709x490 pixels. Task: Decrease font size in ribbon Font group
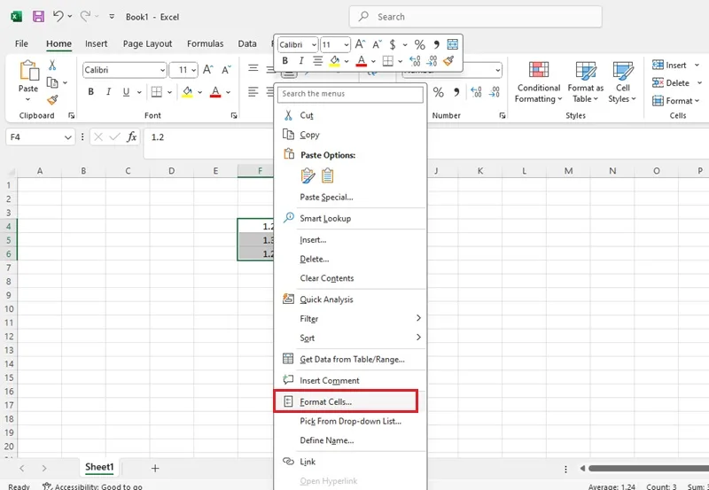226,70
